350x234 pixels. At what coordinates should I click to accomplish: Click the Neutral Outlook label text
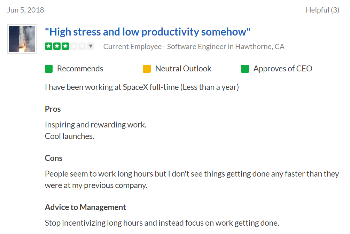tap(183, 69)
